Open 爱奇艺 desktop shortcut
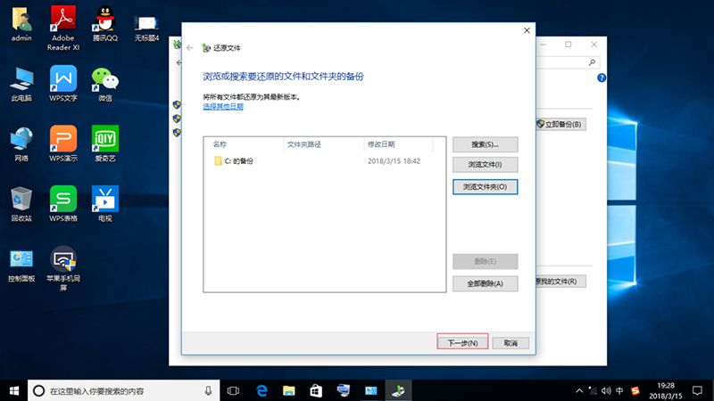Viewport: 714px width, 401px height. [105, 144]
